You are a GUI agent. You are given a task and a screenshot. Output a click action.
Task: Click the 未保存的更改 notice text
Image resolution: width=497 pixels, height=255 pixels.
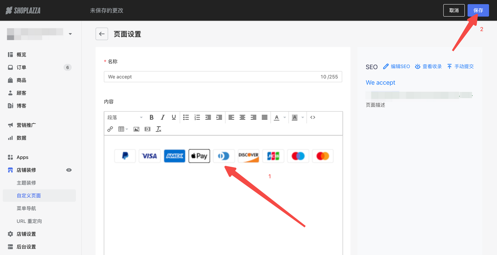107,10
